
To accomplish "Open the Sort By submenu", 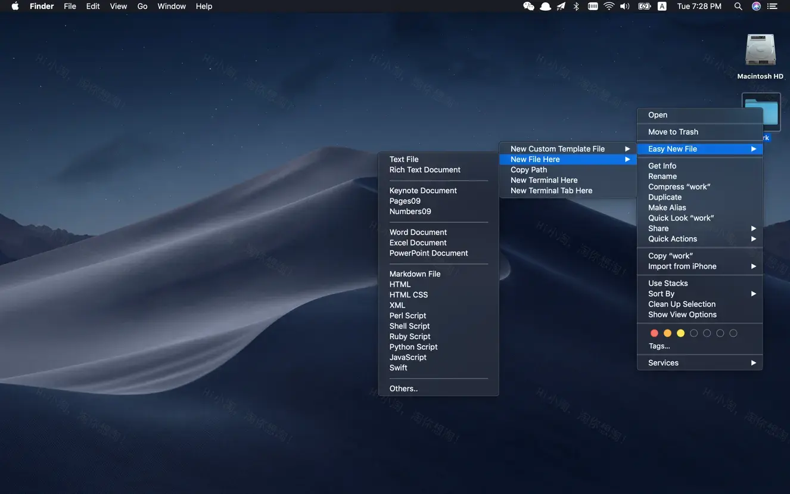I will click(660, 293).
